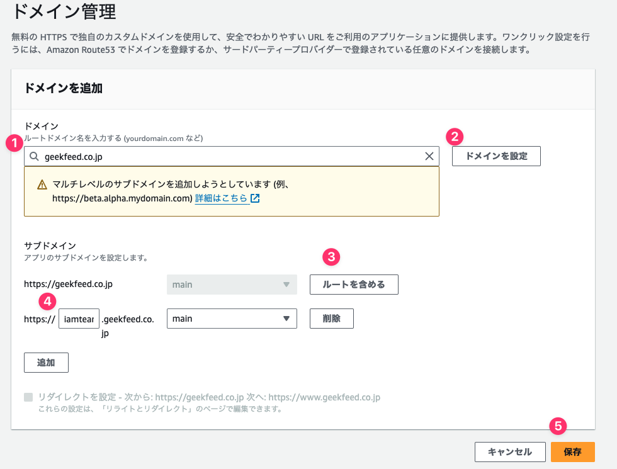Click the ドメインを設定 button

click(496, 156)
